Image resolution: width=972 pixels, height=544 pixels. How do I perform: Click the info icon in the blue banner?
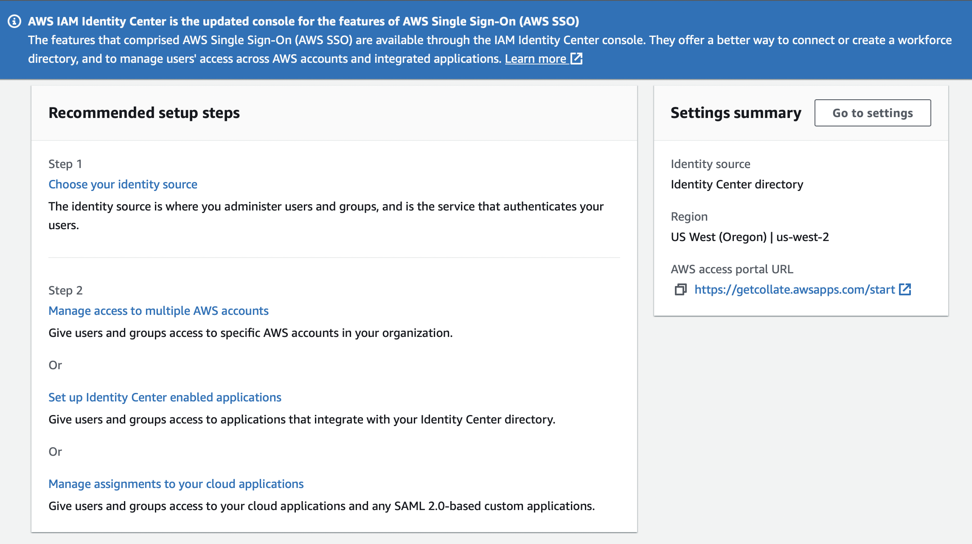point(14,21)
